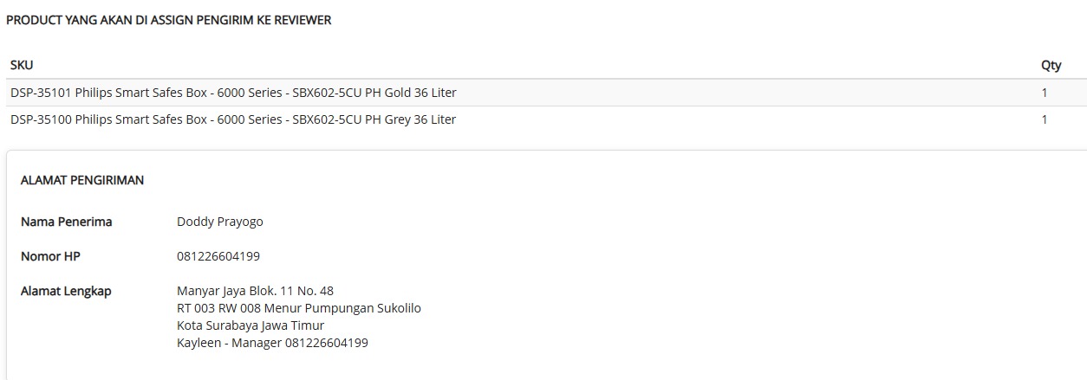
Task: Click the ALAMAT PENGIRIMAN section title
Action: coord(82,180)
